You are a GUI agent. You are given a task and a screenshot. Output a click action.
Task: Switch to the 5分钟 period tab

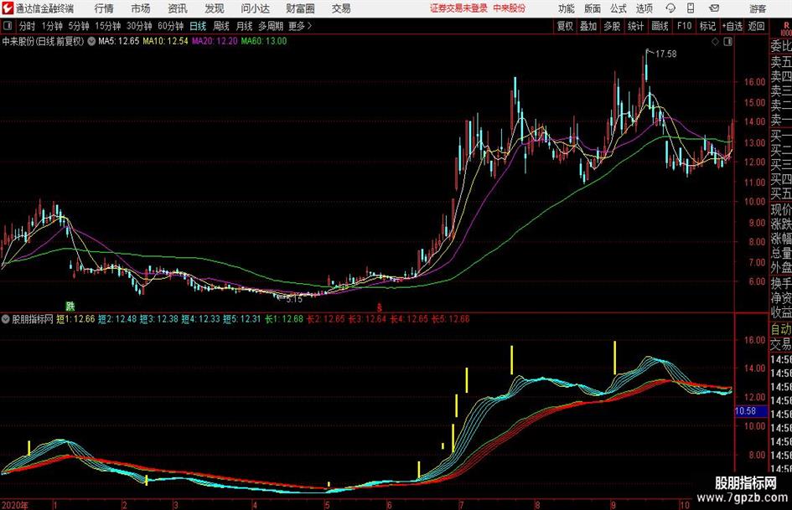79,26
